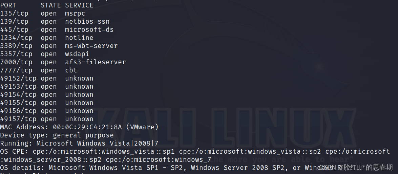The image size is (398, 174).
Task: Click the PORT column header
Action: pyautogui.click(x=8, y=5)
